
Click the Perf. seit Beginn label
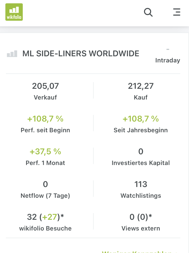click(45, 130)
